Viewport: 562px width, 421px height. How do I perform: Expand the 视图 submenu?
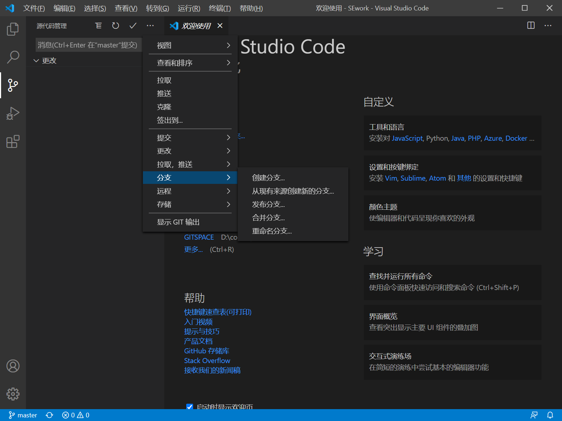pyautogui.click(x=190, y=45)
